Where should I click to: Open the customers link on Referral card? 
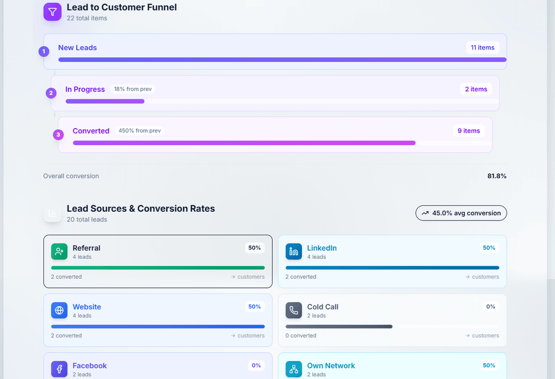pos(248,276)
